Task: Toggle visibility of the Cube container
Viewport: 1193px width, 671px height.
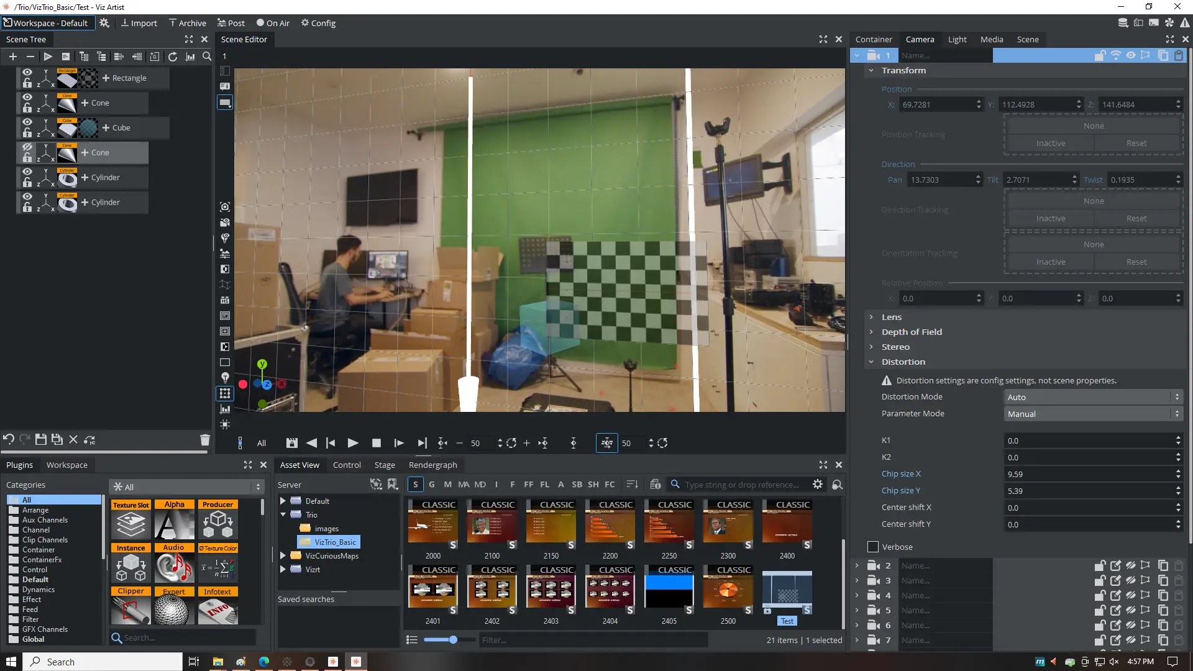Action: (x=27, y=122)
